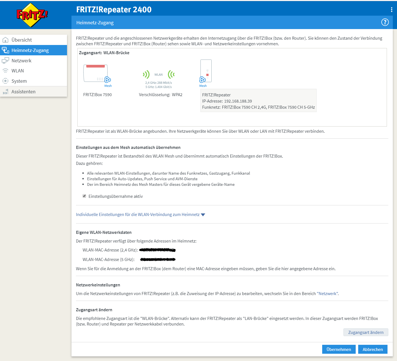Click the Einstellungen aus dem Mesh heading
The width and height of the screenshot is (397, 361).
(x=128, y=148)
